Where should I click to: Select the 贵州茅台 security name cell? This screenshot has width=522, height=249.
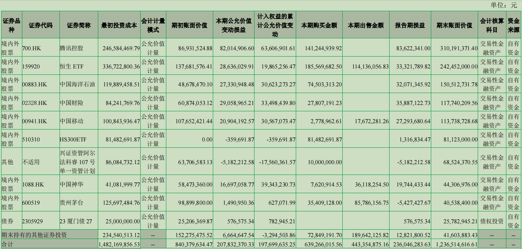tap(79, 202)
